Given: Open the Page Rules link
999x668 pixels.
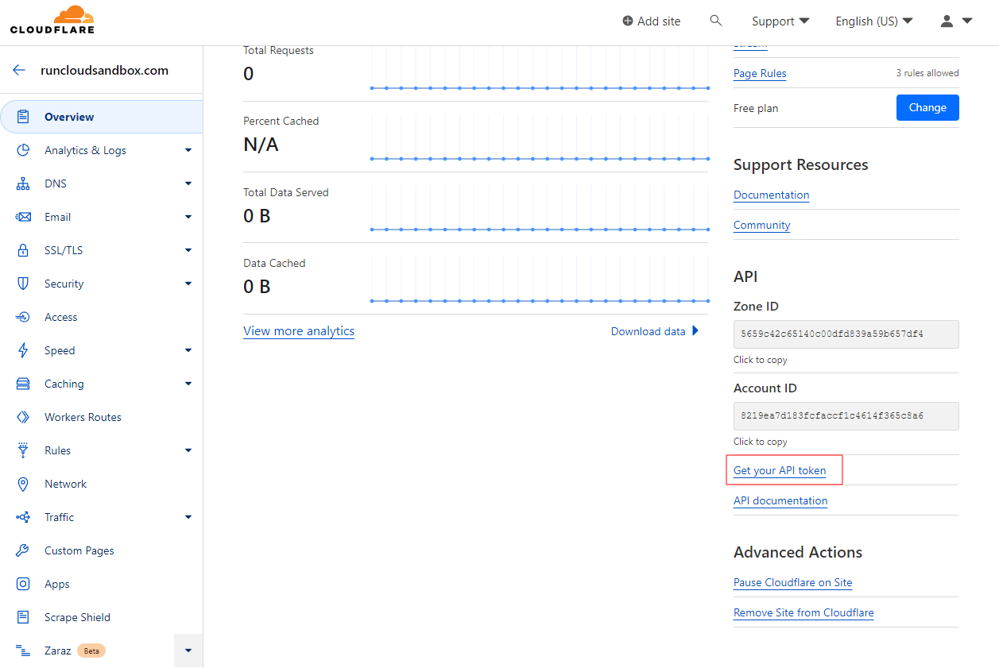Looking at the screenshot, I should 760,73.
